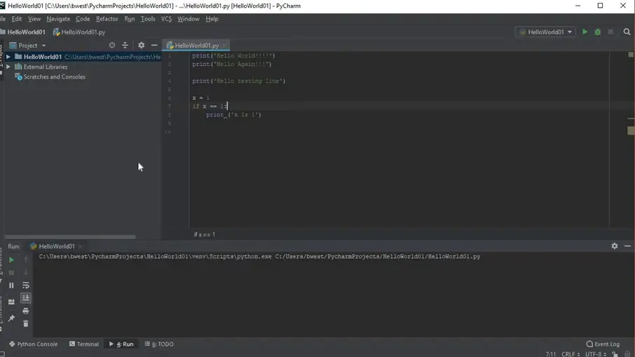Viewport: 635px width, 357px height.
Task: Expand the HelloWorld01 project folder
Action: [8, 57]
